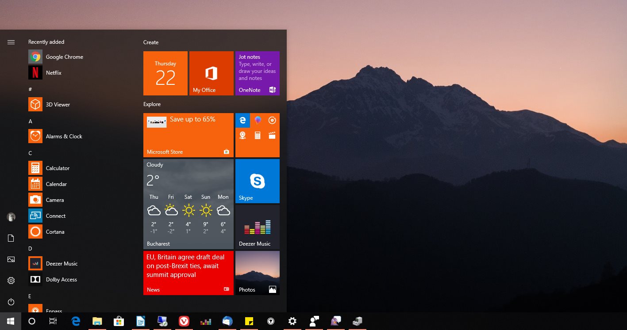Select the Explore tile group header

152,104
